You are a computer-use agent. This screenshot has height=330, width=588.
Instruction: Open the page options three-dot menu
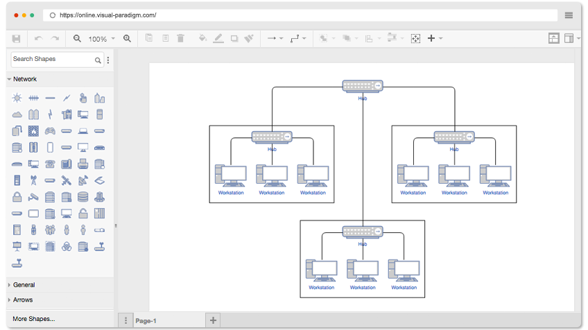(x=126, y=320)
